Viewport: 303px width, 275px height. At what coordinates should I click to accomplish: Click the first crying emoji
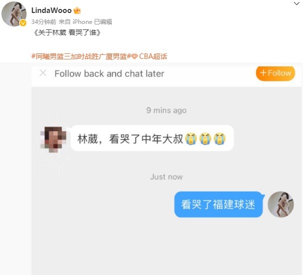[x=191, y=139]
